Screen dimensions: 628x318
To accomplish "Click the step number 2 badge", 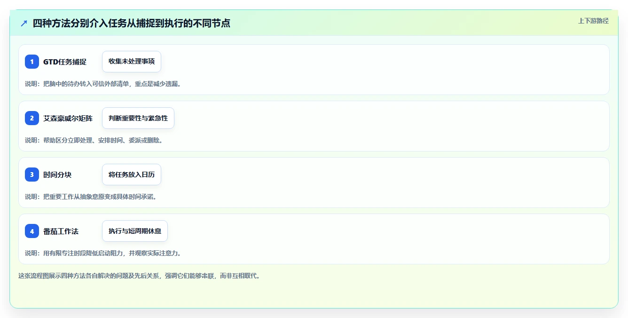I will (x=32, y=118).
